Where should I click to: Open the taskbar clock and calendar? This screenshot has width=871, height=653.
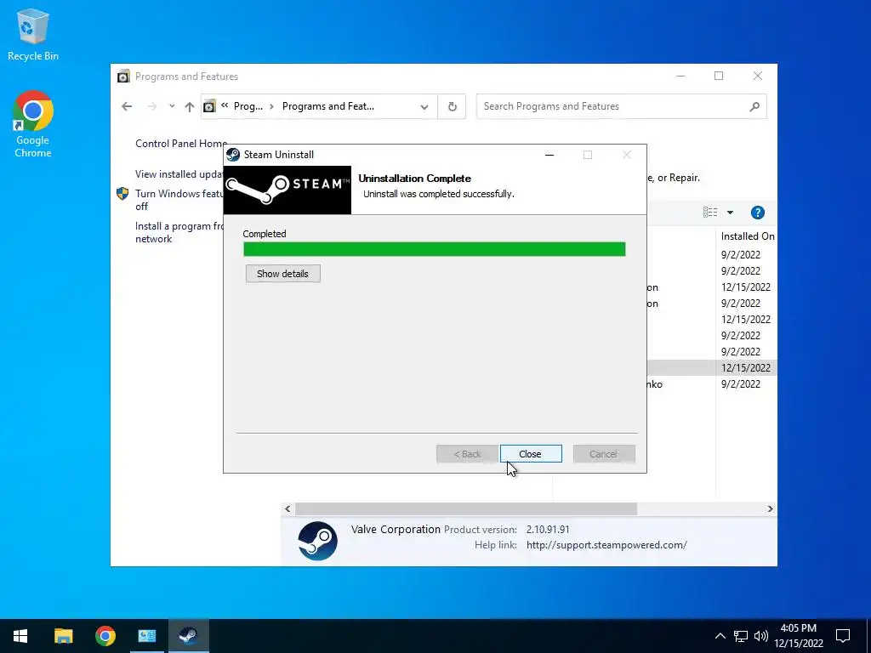tap(799, 636)
